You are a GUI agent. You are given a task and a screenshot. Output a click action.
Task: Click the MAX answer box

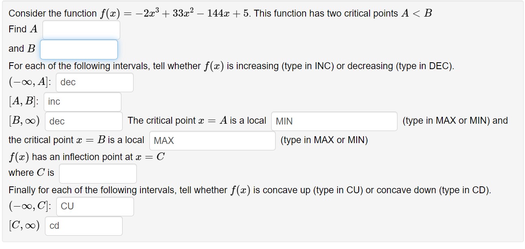[x=212, y=140]
